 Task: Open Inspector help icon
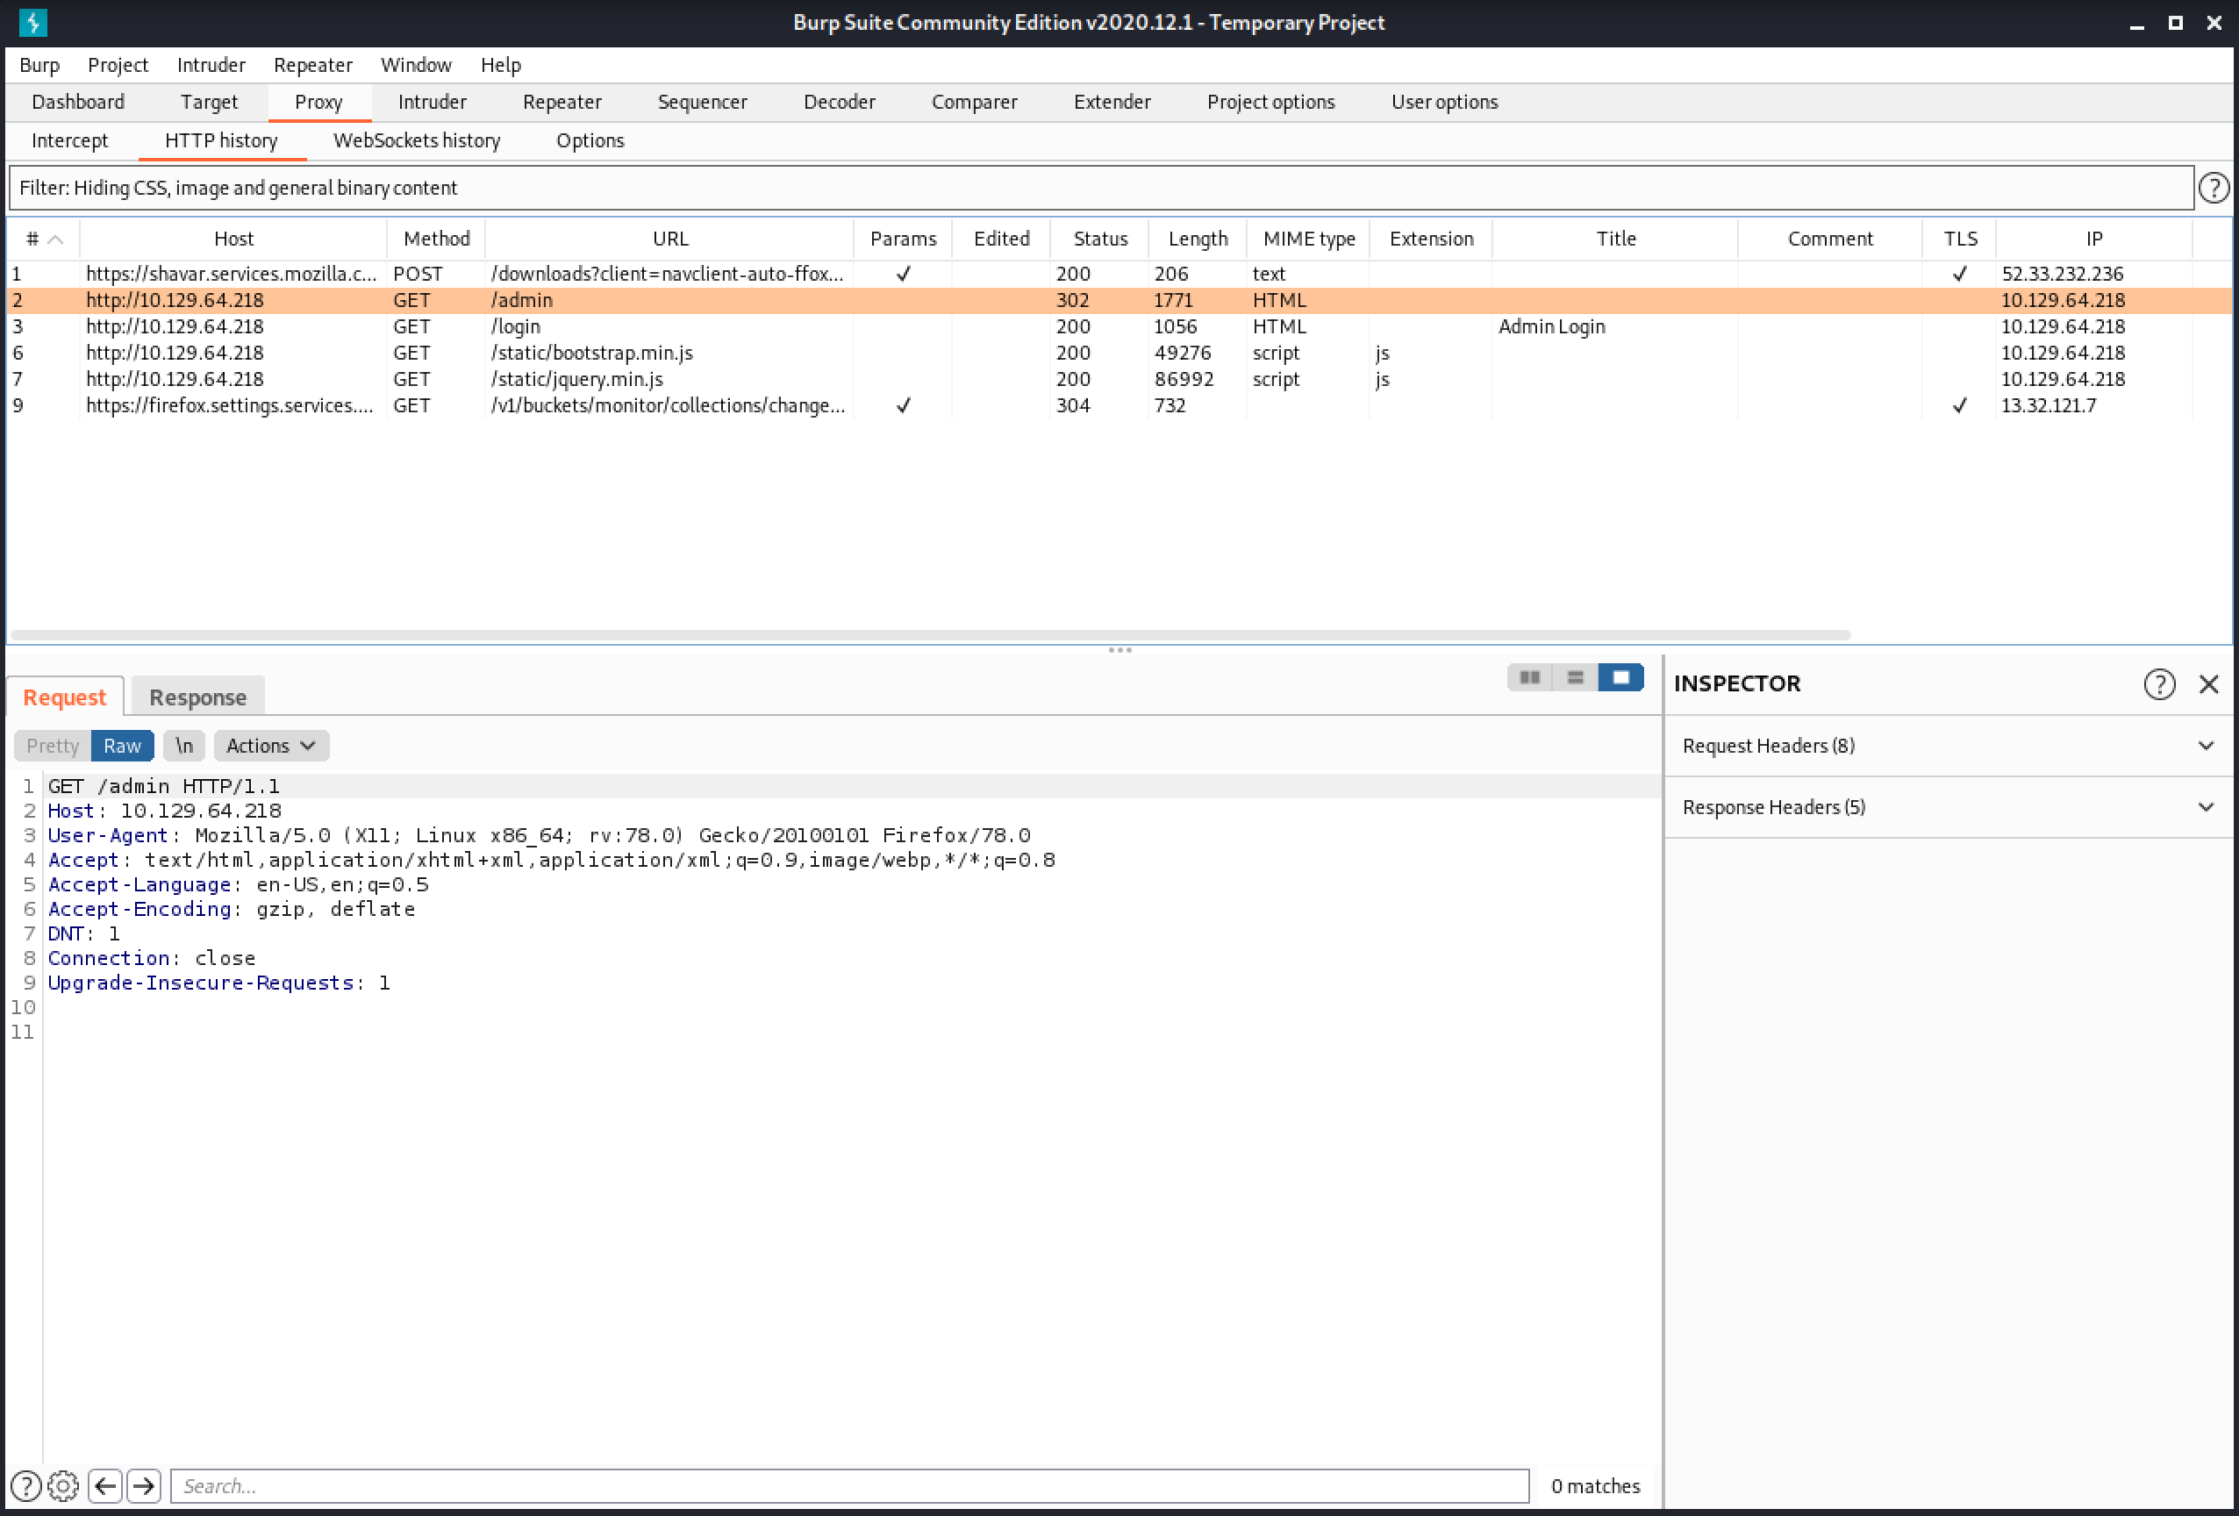coord(2159,683)
